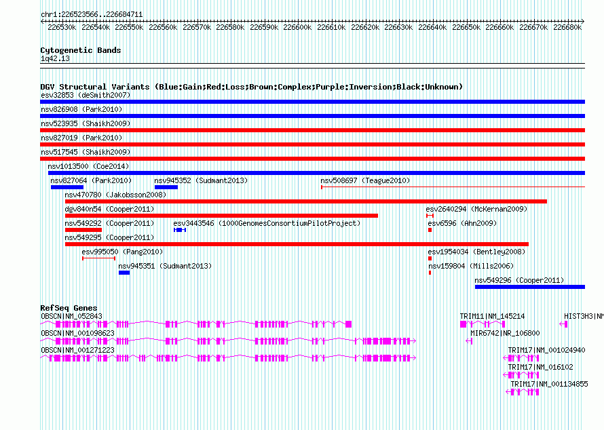Click the dgv840n54 red loss bar
Screen dimensions: 604x430
[221, 216]
